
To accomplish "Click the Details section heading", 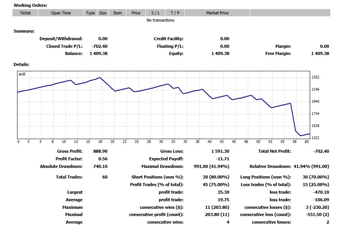I will [21, 65].
